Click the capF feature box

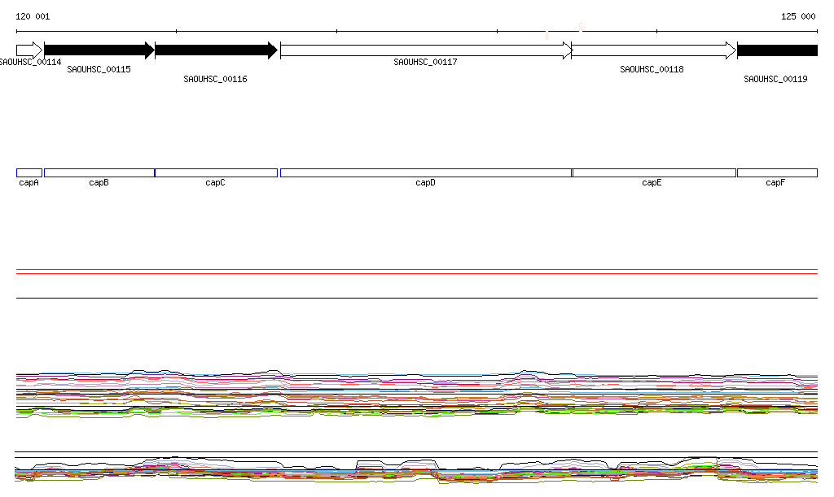tap(777, 172)
